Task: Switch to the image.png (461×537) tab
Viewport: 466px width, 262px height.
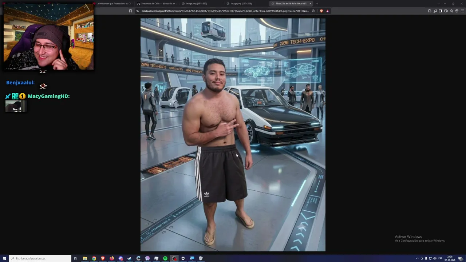Action: tap(201, 4)
